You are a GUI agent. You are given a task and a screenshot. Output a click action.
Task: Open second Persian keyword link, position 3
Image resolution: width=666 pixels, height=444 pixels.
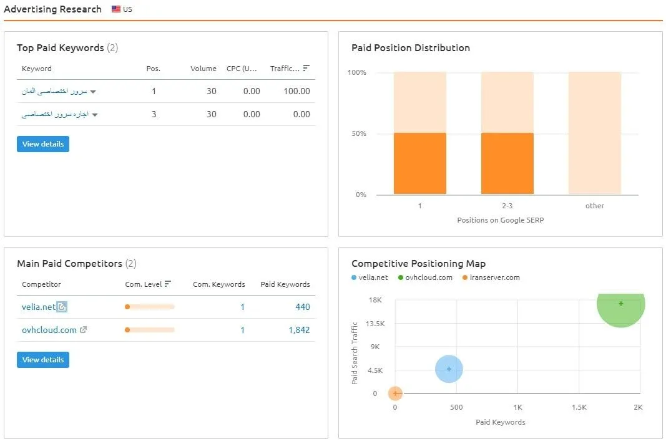(55, 114)
